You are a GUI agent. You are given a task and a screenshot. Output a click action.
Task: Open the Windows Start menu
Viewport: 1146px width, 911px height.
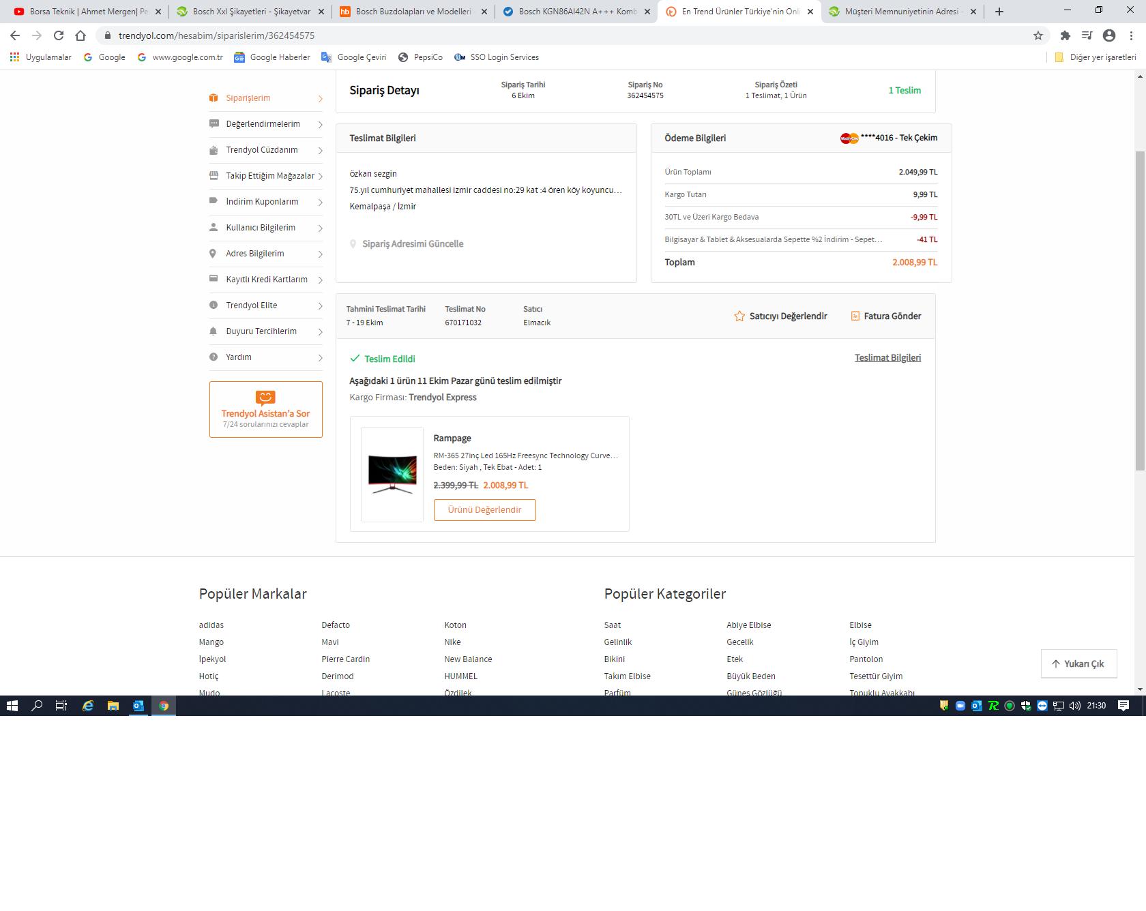click(12, 706)
